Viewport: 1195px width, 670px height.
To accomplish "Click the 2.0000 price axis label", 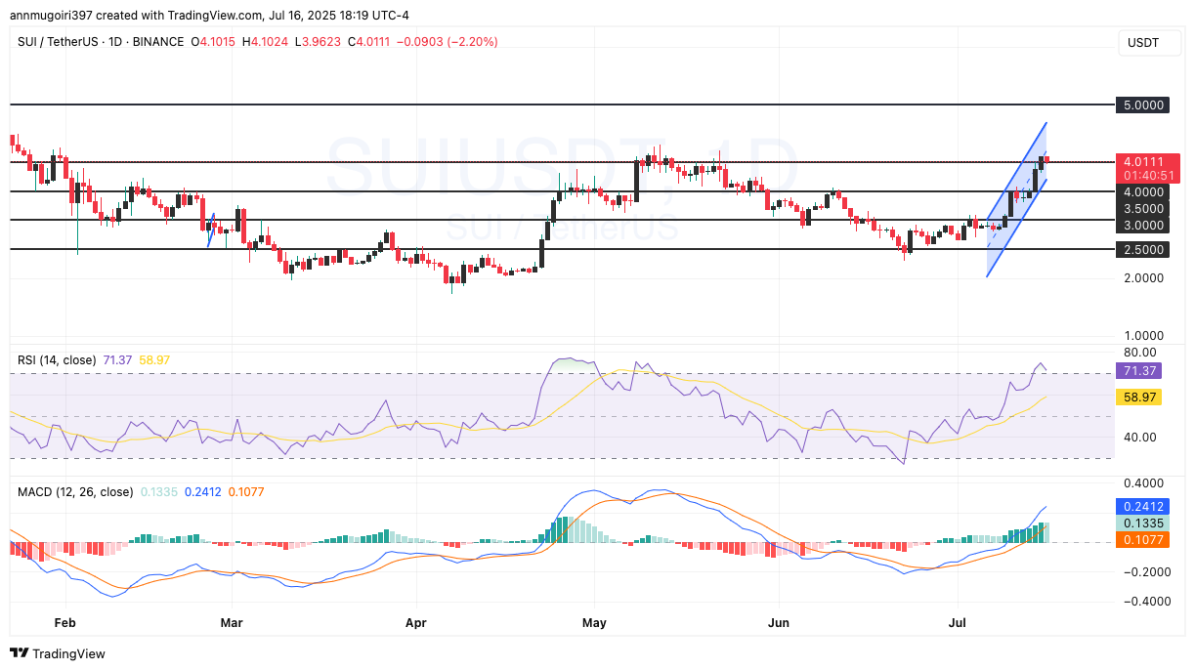I will tap(1142, 277).
